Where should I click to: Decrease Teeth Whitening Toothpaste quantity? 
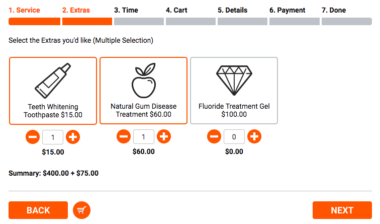click(x=33, y=136)
